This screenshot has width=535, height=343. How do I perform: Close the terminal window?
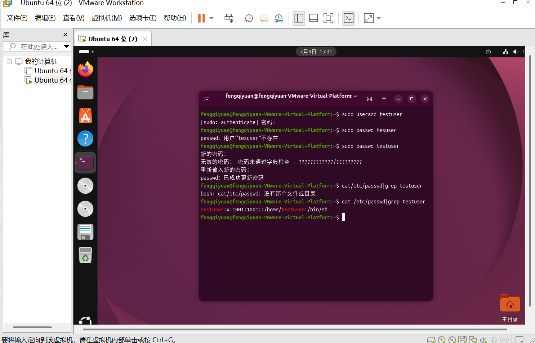click(x=425, y=99)
